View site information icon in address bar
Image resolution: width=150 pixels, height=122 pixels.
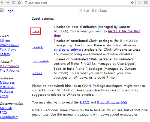pos(26,3)
